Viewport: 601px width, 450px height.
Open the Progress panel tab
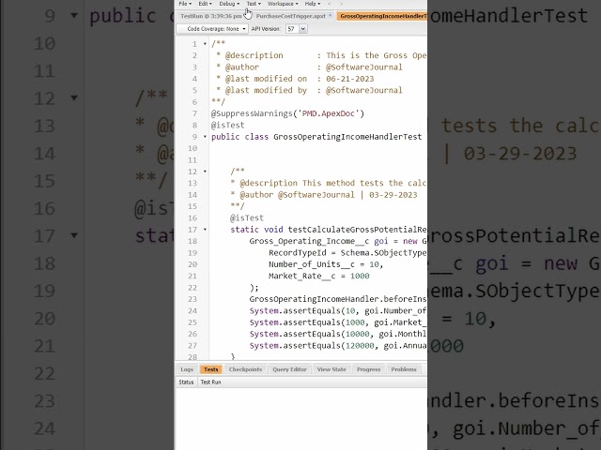coord(369,369)
